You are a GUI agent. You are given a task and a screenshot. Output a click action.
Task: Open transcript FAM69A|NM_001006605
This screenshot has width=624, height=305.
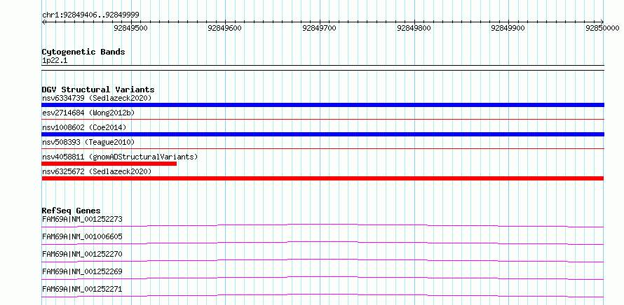pyautogui.click(x=82, y=236)
